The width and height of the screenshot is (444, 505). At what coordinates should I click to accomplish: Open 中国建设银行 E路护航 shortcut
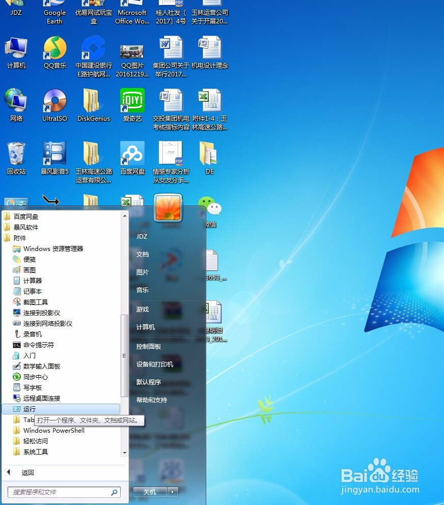94,57
